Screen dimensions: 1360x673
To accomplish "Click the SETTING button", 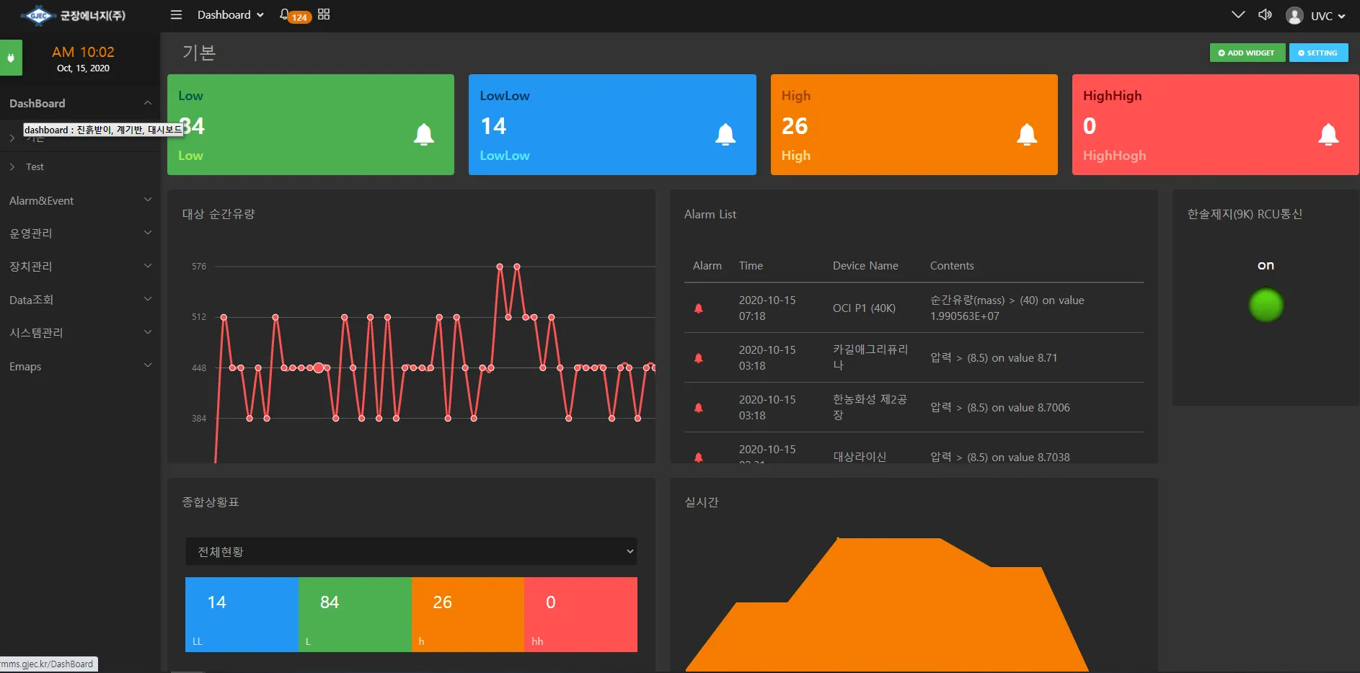I will (x=1318, y=53).
